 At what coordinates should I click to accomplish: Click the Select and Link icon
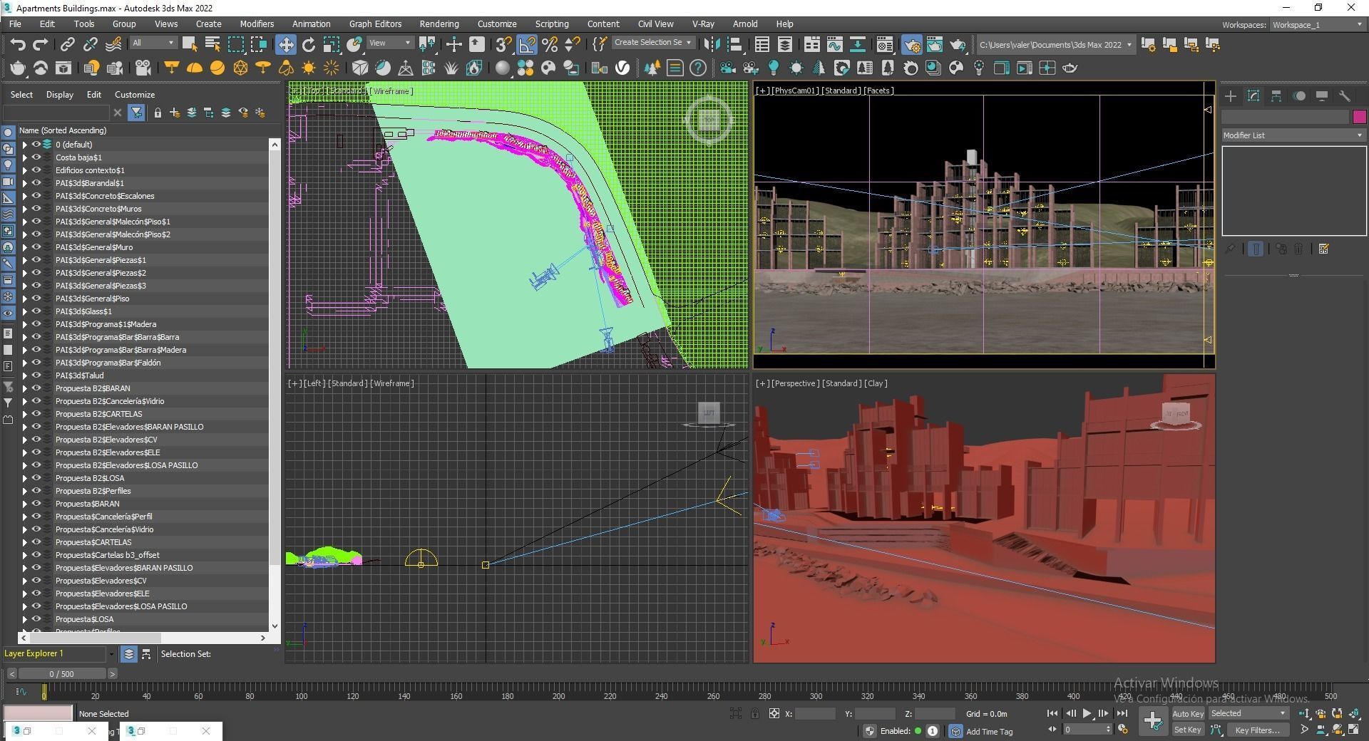click(x=67, y=45)
